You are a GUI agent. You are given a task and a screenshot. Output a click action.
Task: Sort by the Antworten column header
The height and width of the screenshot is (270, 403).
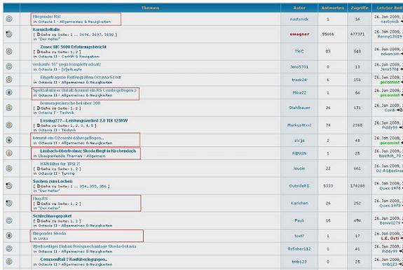pyautogui.click(x=333, y=8)
